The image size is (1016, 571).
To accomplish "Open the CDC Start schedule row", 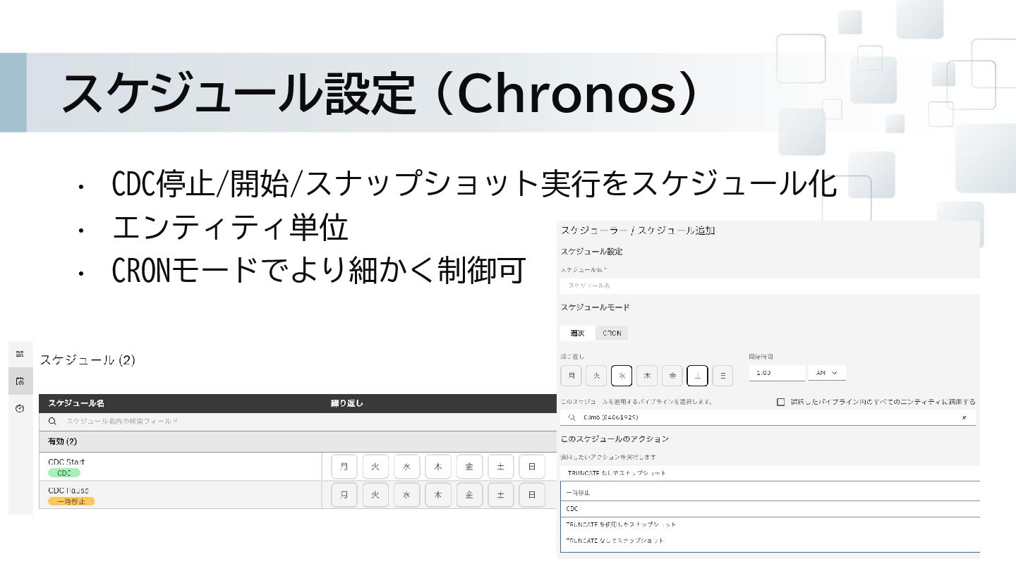I will (298, 467).
